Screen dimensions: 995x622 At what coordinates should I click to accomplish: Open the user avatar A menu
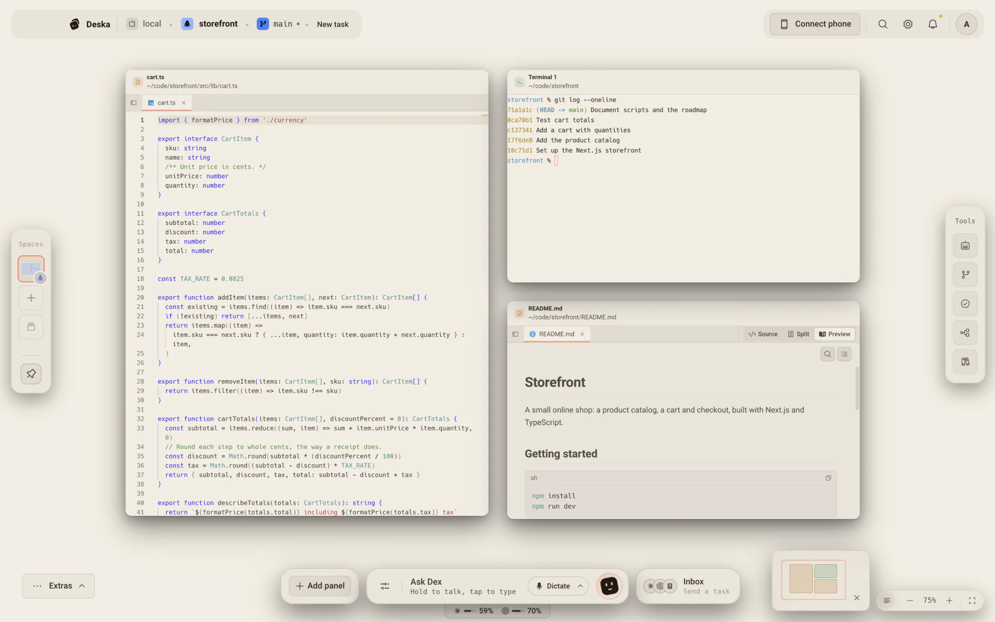(966, 24)
